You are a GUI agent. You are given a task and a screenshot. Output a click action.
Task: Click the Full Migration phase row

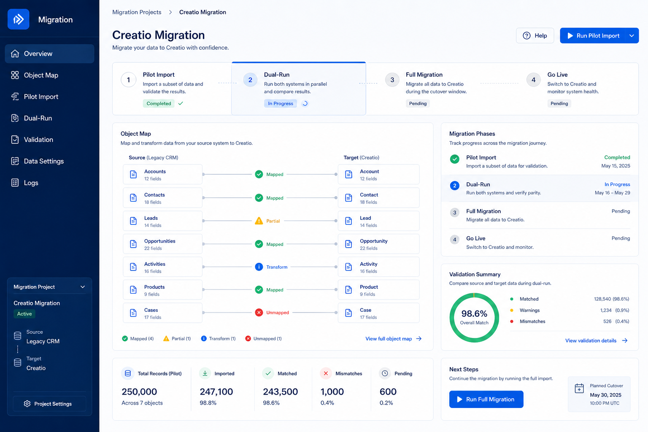pyautogui.click(x=540, y=216)
